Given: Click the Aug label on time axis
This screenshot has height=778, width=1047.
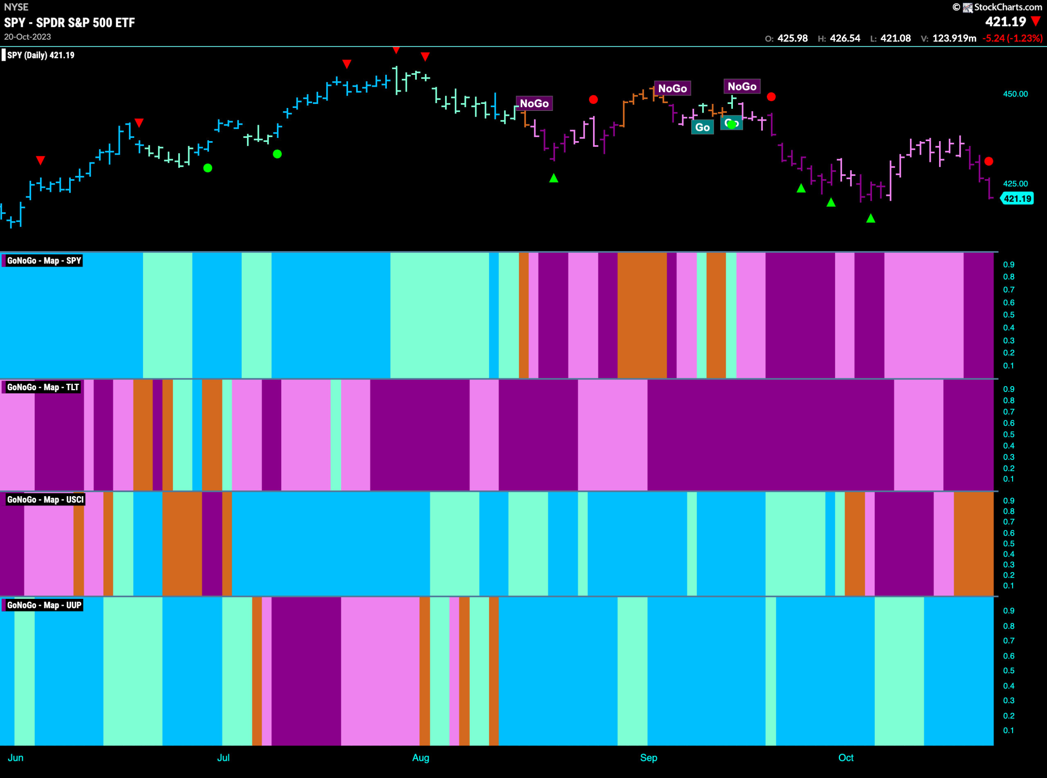Looking at the screenshot, I should (x=420, y=758).
